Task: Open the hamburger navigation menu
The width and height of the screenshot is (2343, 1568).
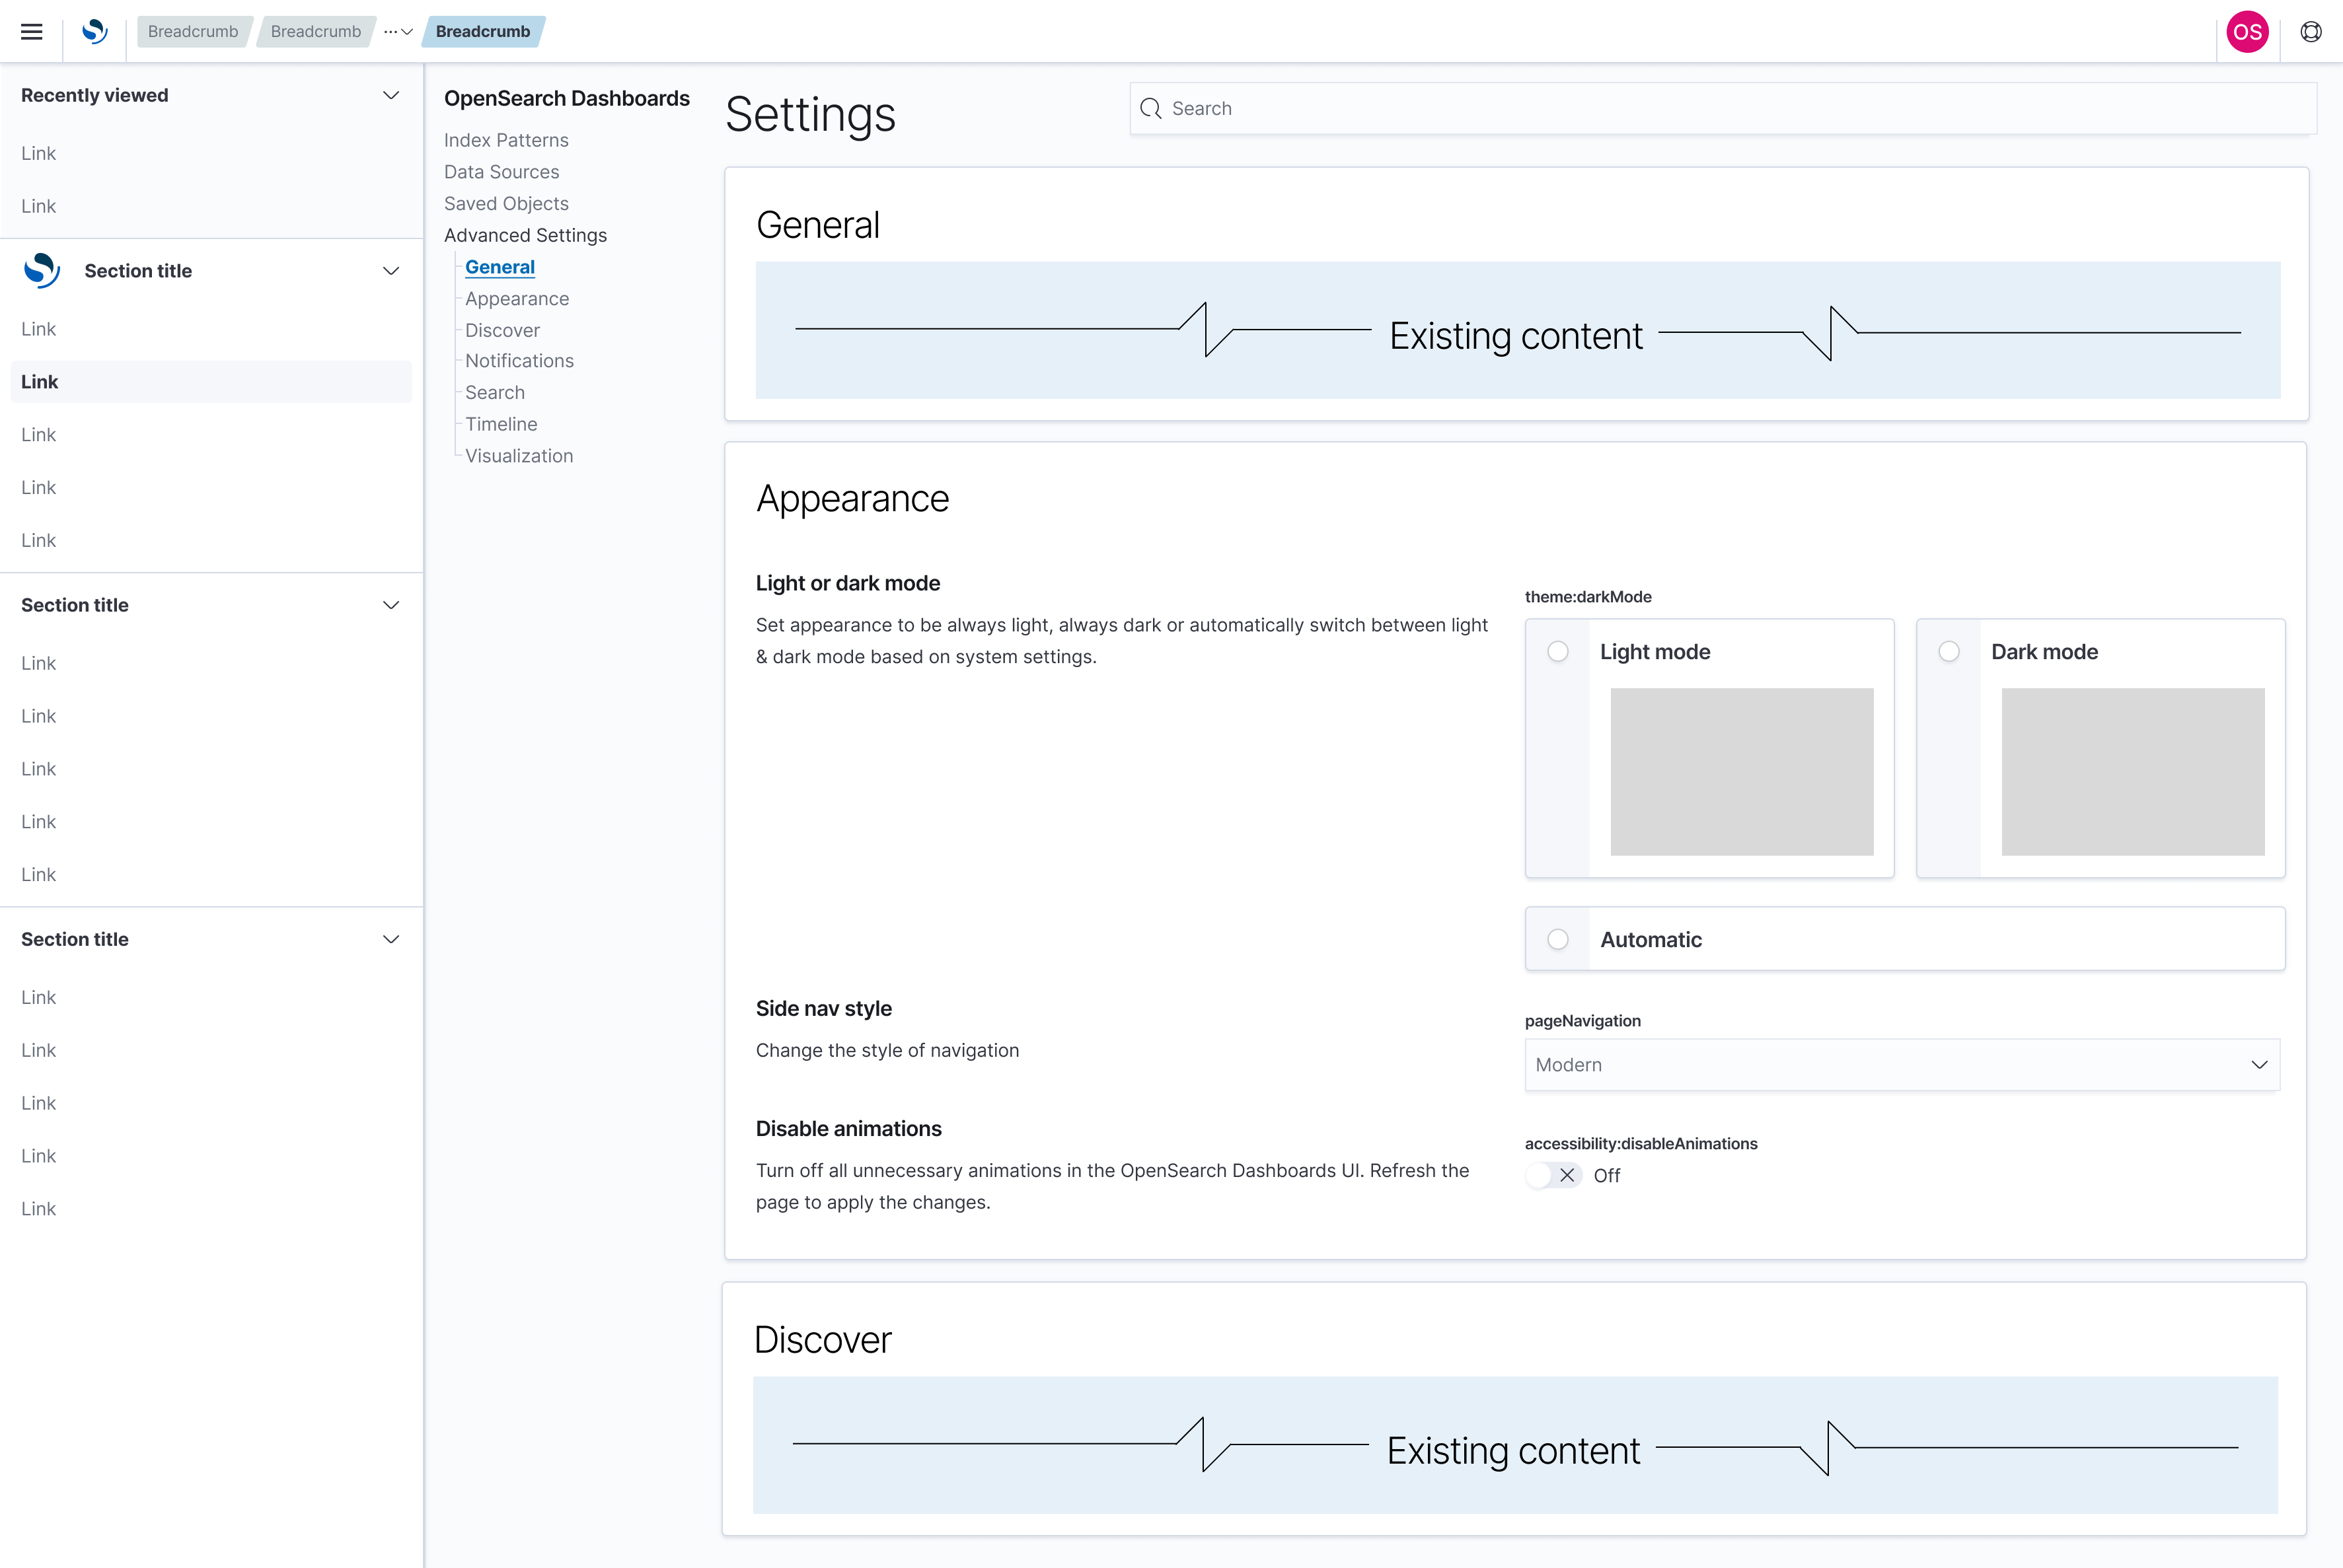Action: (31, 31)
